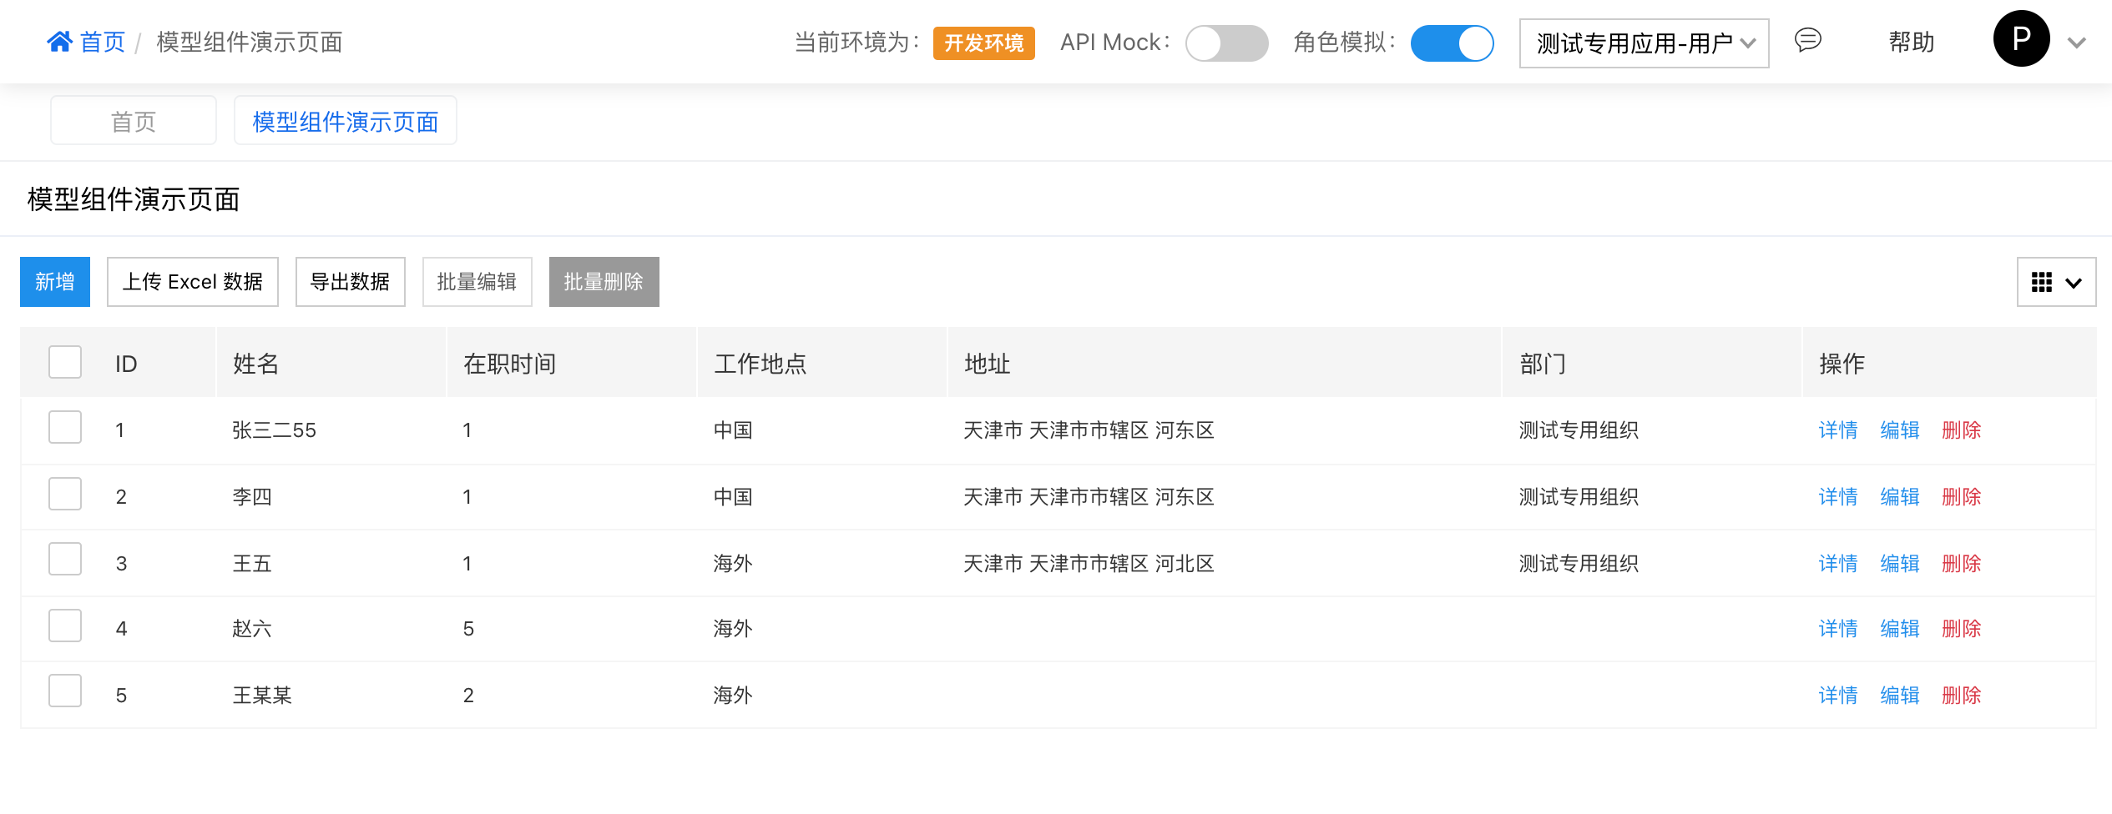The width and height of the screenshot is (2112, 814).
Task: Click 删除 for row 王五
Action: pyautogui.click(x=1962, y=564)
